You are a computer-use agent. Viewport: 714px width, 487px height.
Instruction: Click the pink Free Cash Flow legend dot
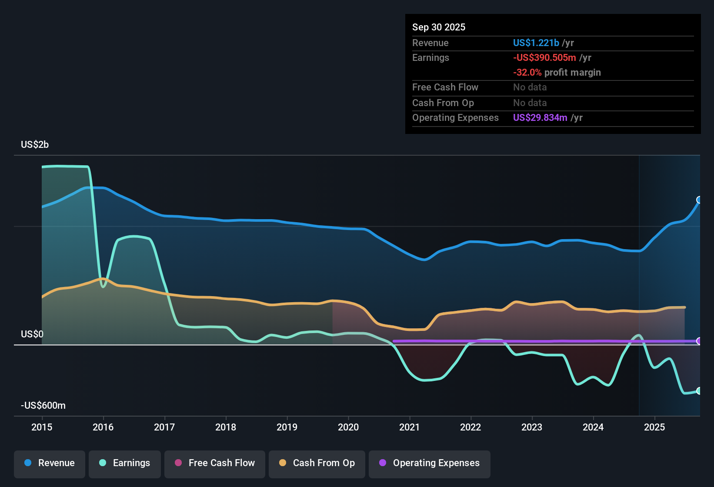pyautogui.click(x=178, y=463)
